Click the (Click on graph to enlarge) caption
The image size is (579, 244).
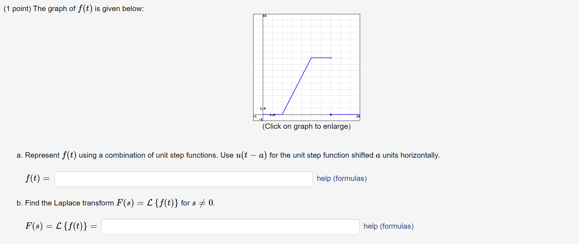click(307, 126)
